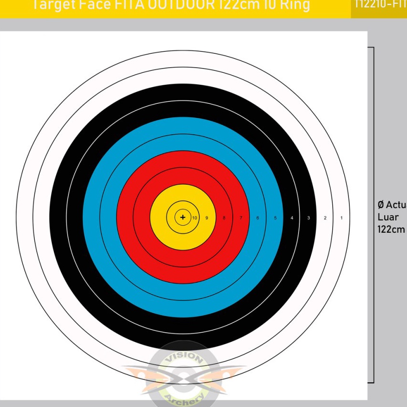This screenshot has height=407, width=407.
Task: Click the number 5 ring label
Action: point(274,218)
